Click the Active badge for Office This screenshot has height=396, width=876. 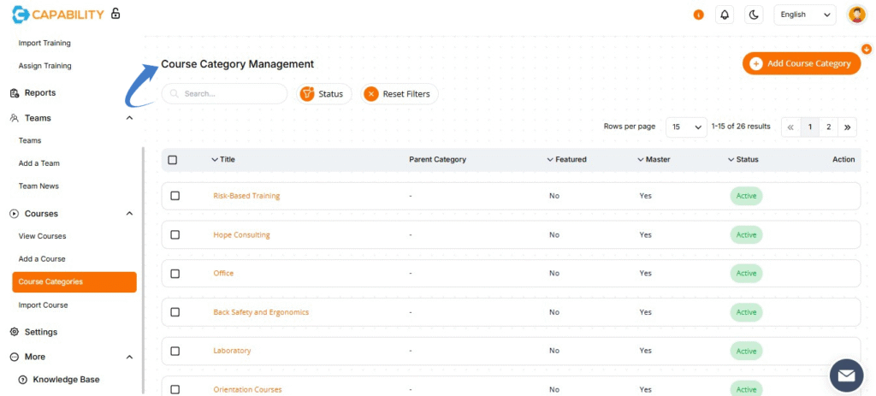pos(746,274)
